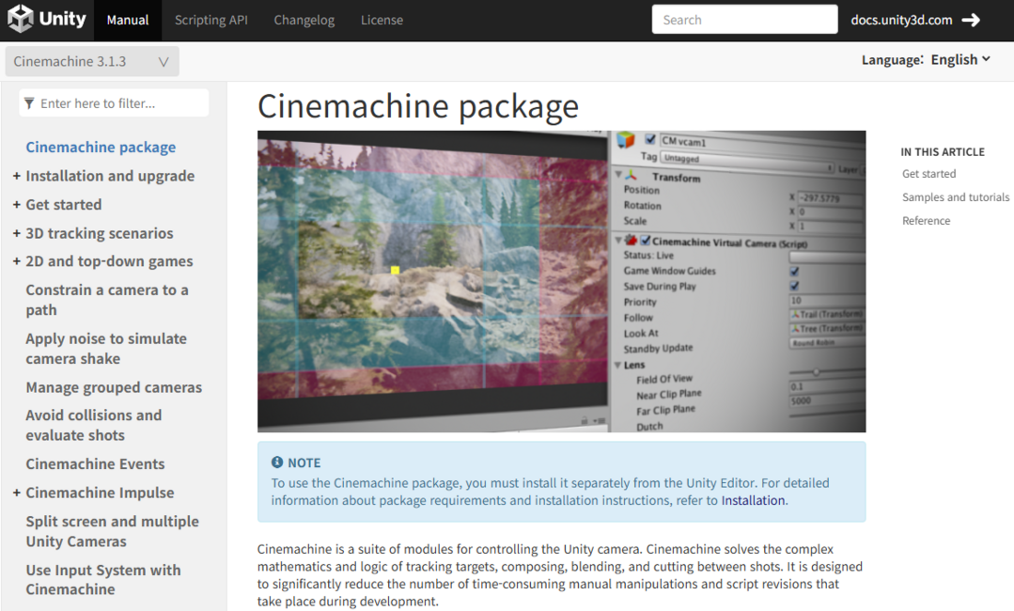Open Constrain a camera to a path

(x=107, y=300)
